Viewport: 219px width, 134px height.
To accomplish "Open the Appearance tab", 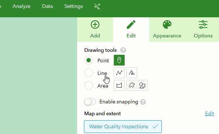I will point(167,30).
